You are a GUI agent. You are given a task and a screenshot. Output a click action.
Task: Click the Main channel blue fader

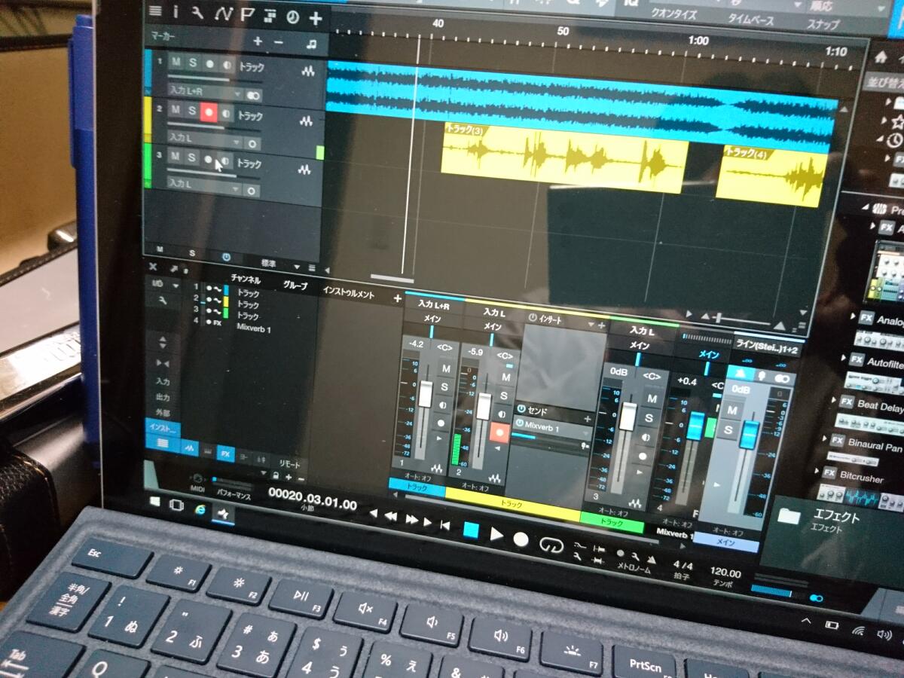[x=748, y=435]
